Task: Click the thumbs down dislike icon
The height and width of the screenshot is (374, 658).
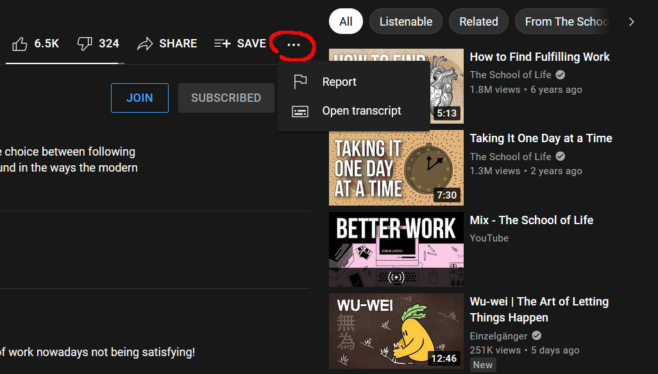Action: click(85, 44)
